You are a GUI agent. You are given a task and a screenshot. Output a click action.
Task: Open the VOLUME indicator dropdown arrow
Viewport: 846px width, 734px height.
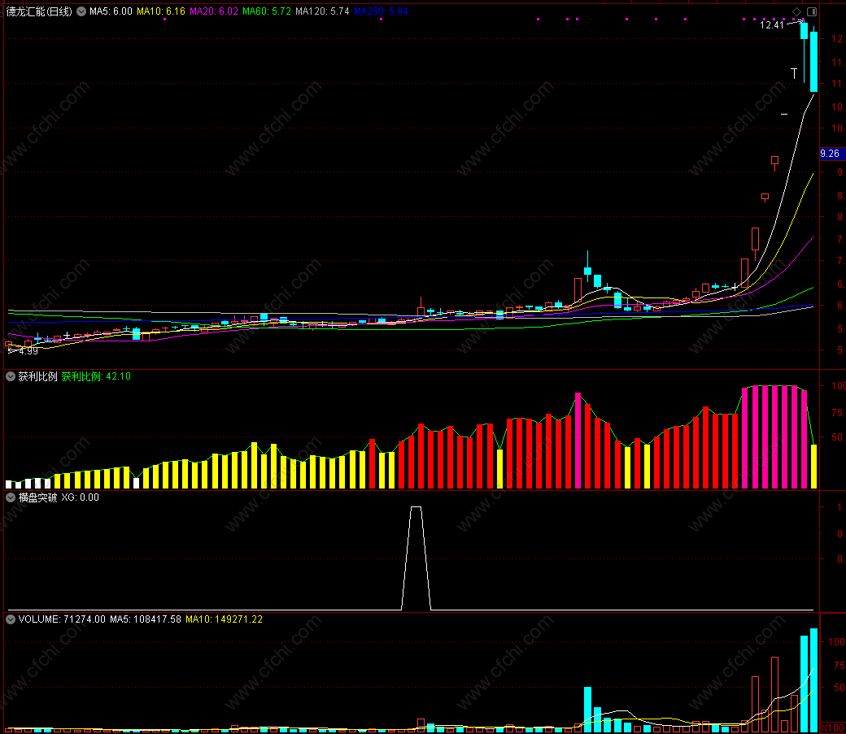click(x=11, y=619)
